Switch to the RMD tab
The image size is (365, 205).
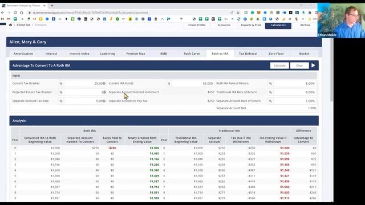pyautogui.click(x=164, y=54)
